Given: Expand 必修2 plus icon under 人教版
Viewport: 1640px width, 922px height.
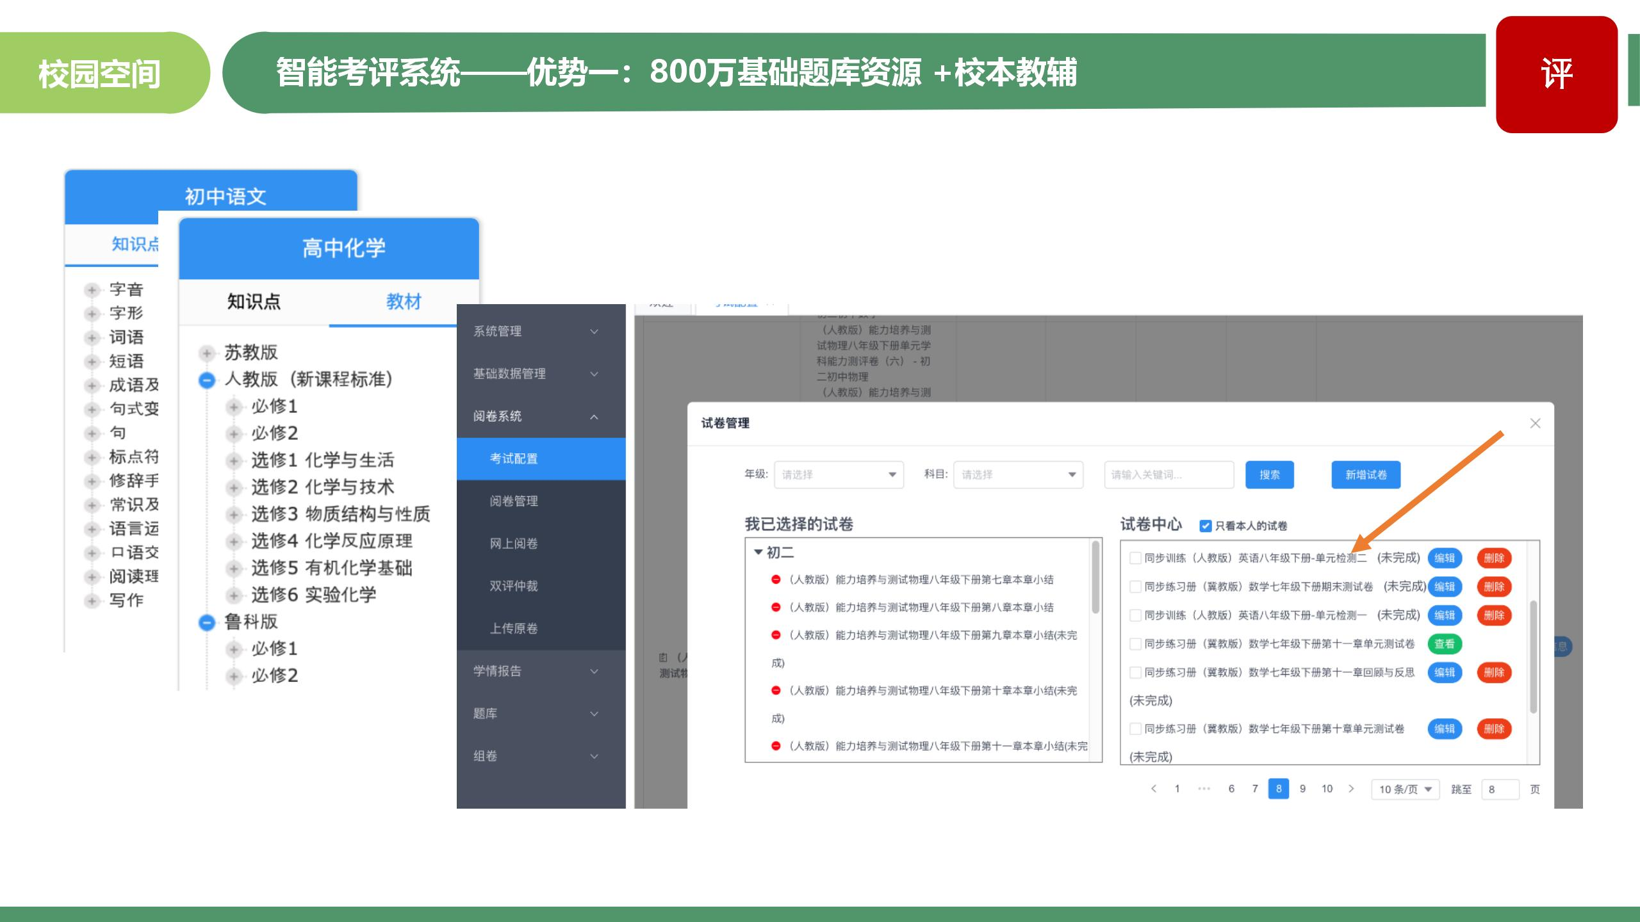Looking at the screenshot, I should pyautogui.click(x=234, y=433).
